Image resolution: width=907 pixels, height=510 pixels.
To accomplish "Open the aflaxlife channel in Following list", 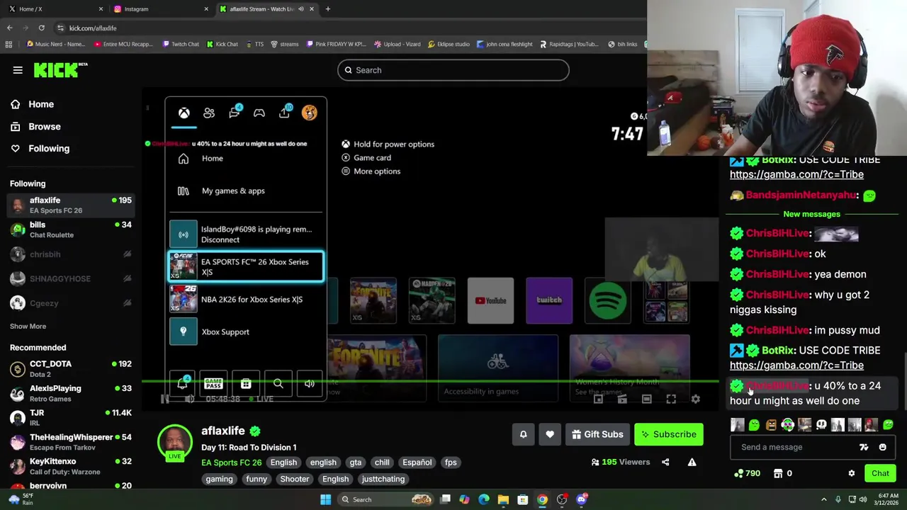I will click(71, 205).
